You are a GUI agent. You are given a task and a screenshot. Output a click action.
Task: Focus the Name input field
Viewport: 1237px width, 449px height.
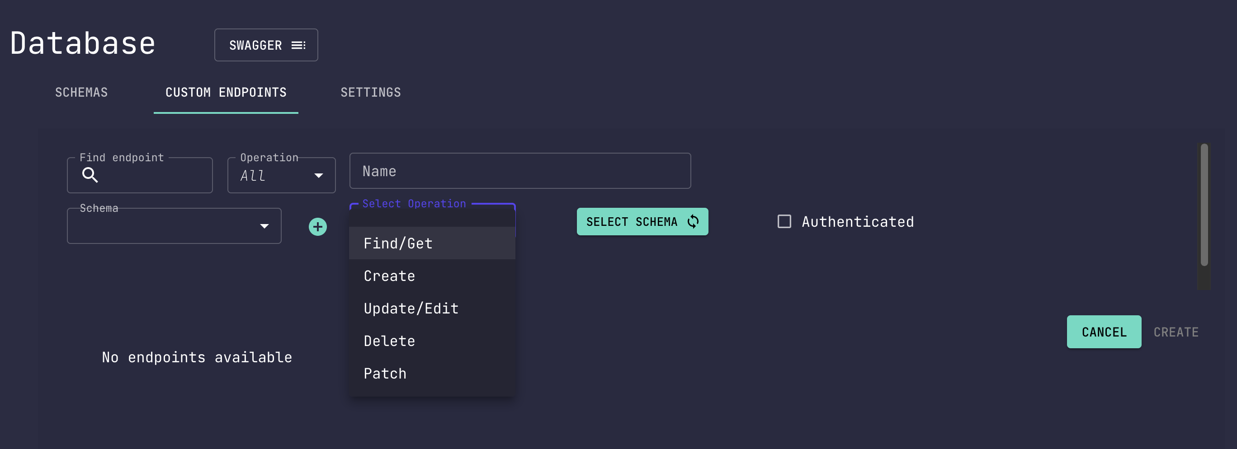(520, 171)
